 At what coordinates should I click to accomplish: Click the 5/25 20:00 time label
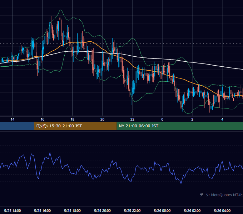[x=102, y=210]
